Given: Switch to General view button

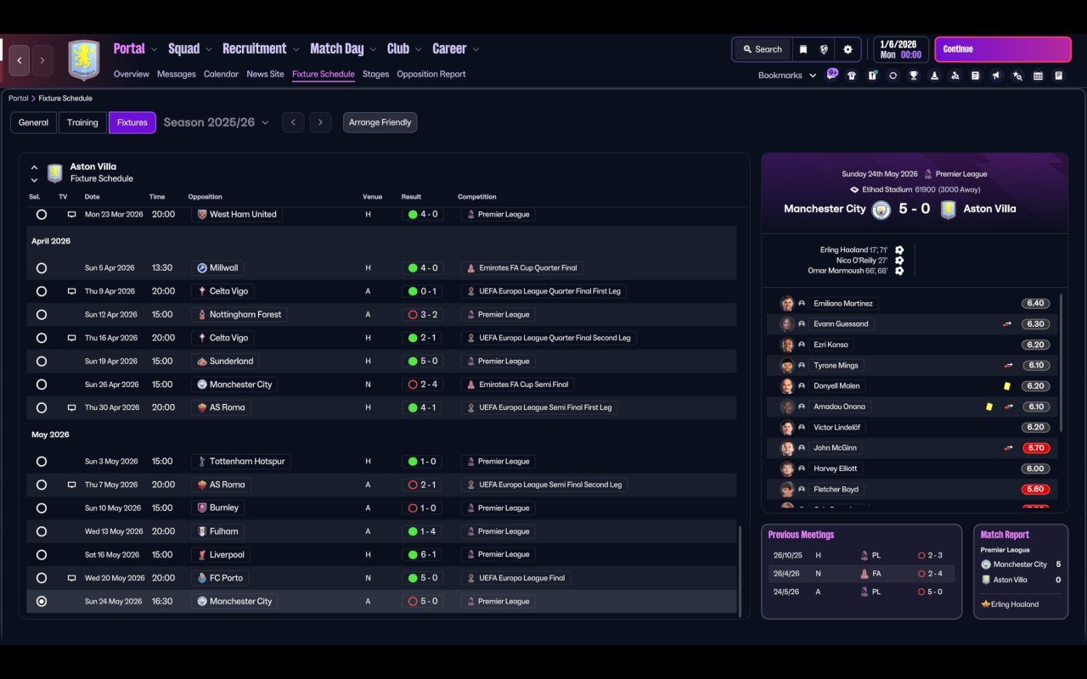Looking at the screenshot, I should pos(34,122).
